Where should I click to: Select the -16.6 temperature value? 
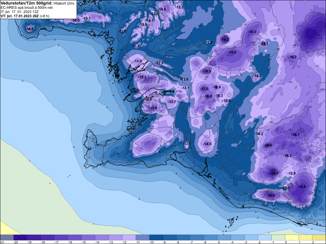[x=232, y=53]
